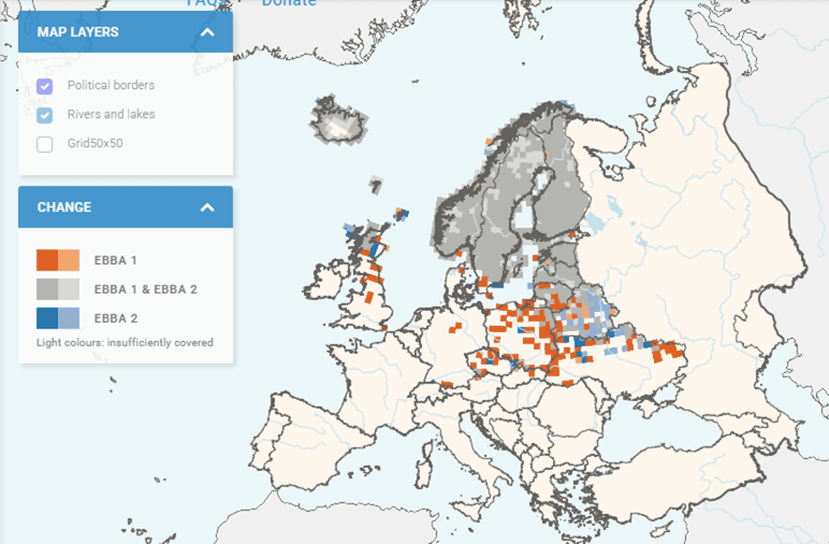Click the light blue EBBA 2 swatch
Screen dimensions: 829x544
click(68, 318)
